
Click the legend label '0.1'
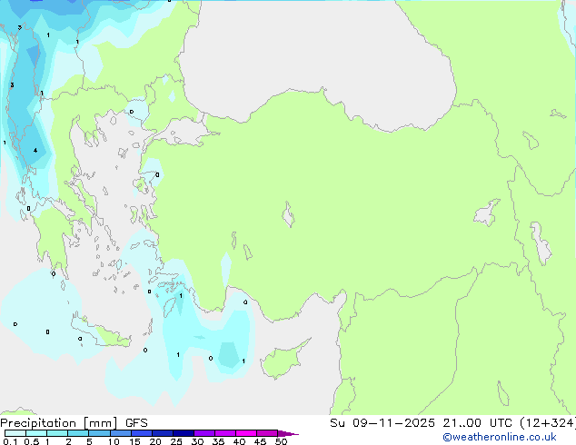tap(10, 441)
